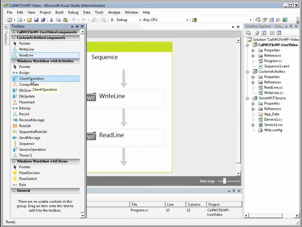Select the ClientOperation activity in Toolbox
The height and width of the screenshot is (227, 302).
(x=45, y=79)
